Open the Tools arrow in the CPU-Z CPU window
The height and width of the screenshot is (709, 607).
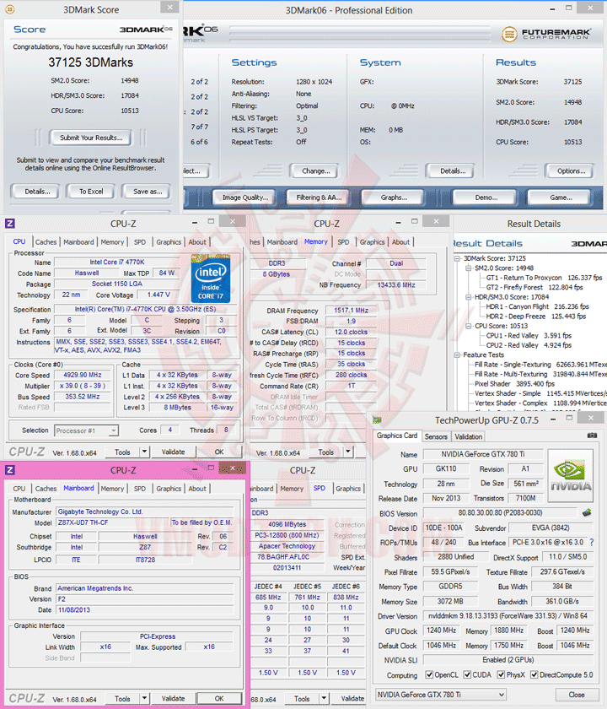click(x=144, y=452)
